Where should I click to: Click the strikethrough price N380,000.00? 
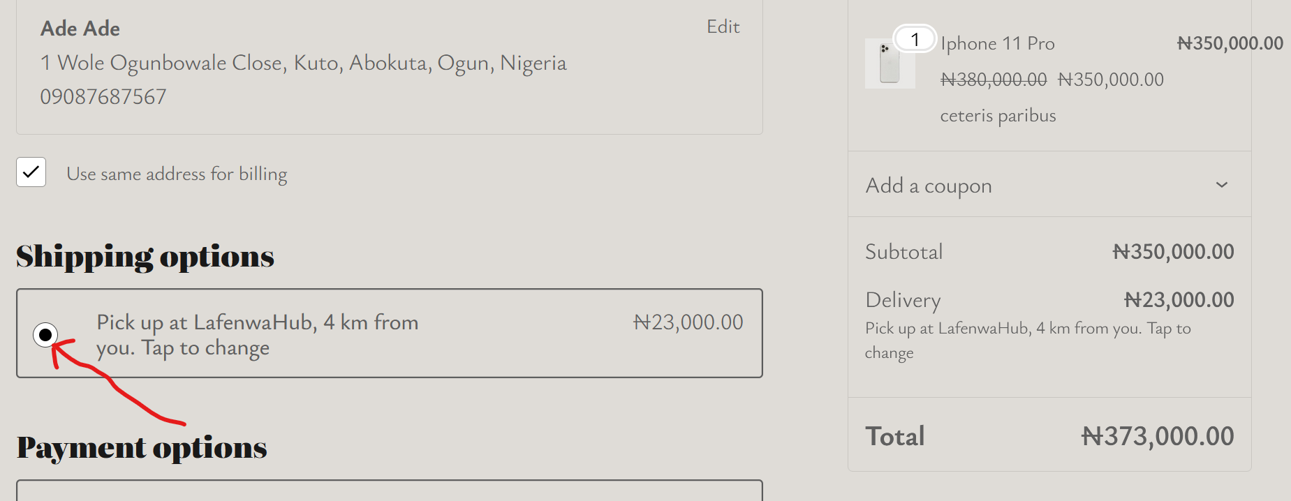pyautogui.click(x=994, y=79)
